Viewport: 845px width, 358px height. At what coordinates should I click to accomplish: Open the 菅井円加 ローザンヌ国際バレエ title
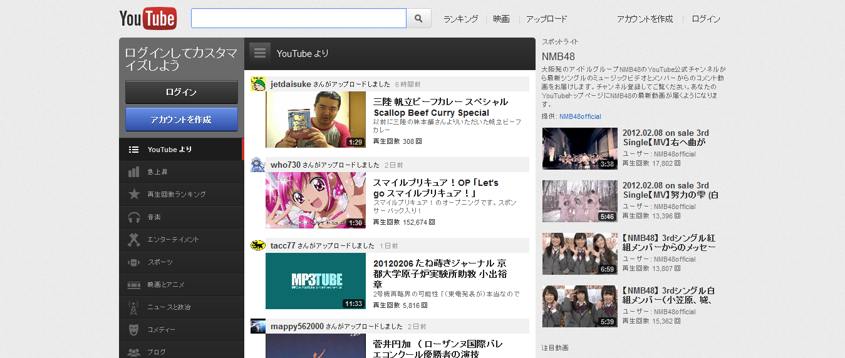click(438, 349)
